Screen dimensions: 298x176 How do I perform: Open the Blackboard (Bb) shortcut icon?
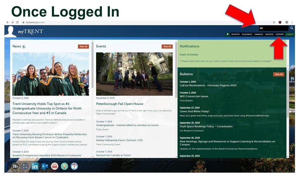click(x=15, y=166)
